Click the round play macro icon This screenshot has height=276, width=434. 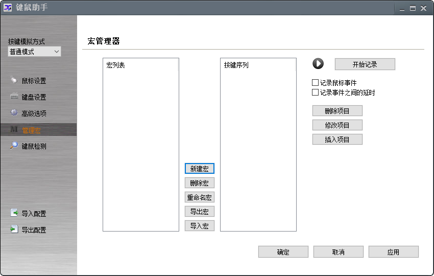click(x=318, y=63)
